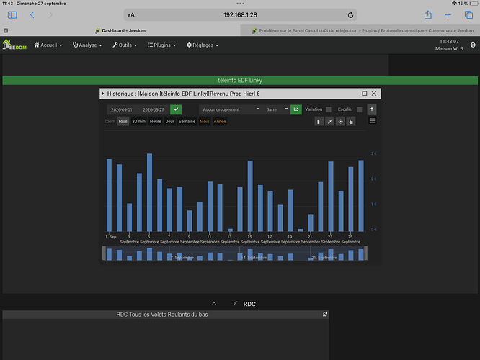This screenshot has width=480, height=360.
Task: Expand the Analyse menu
Action: tap(87, 45)
